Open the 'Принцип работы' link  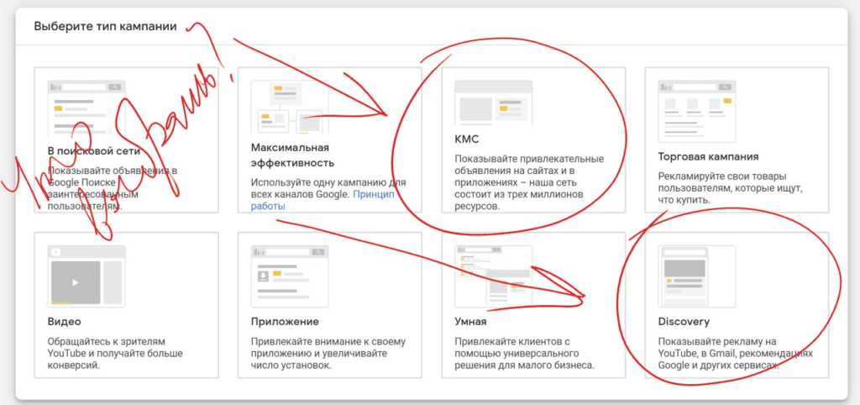click(322, 200)
